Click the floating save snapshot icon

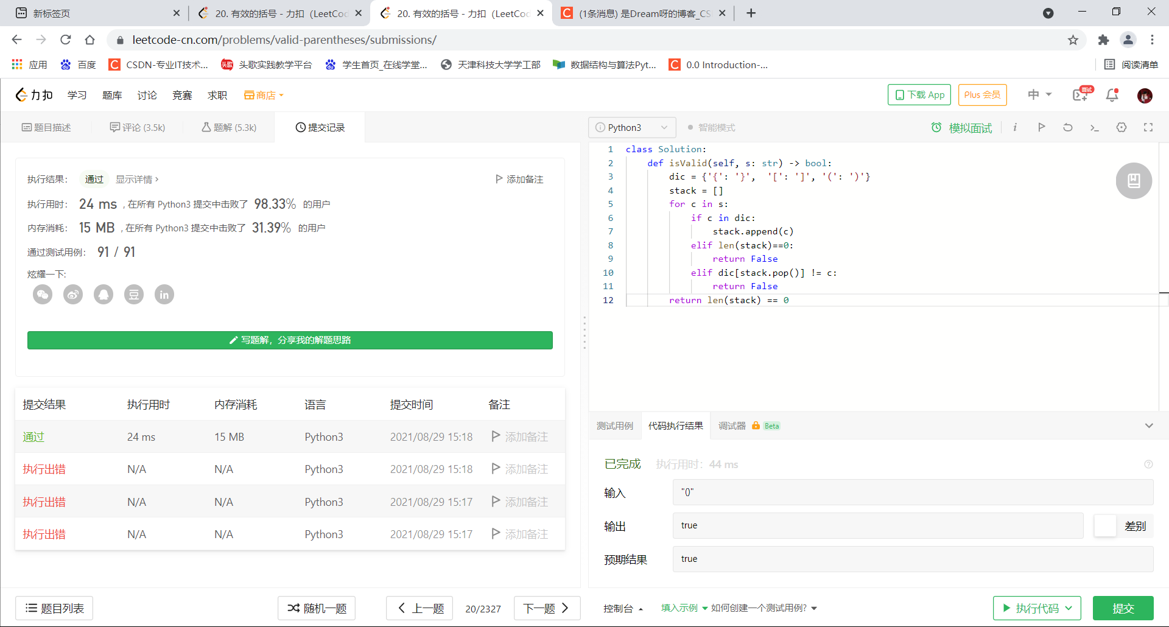[1133, 180]
